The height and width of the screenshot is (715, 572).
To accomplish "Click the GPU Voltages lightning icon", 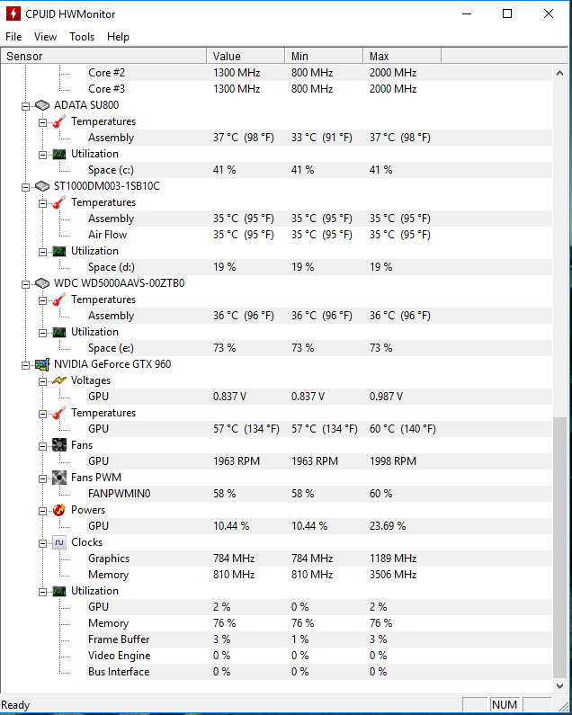I will 58,380.
